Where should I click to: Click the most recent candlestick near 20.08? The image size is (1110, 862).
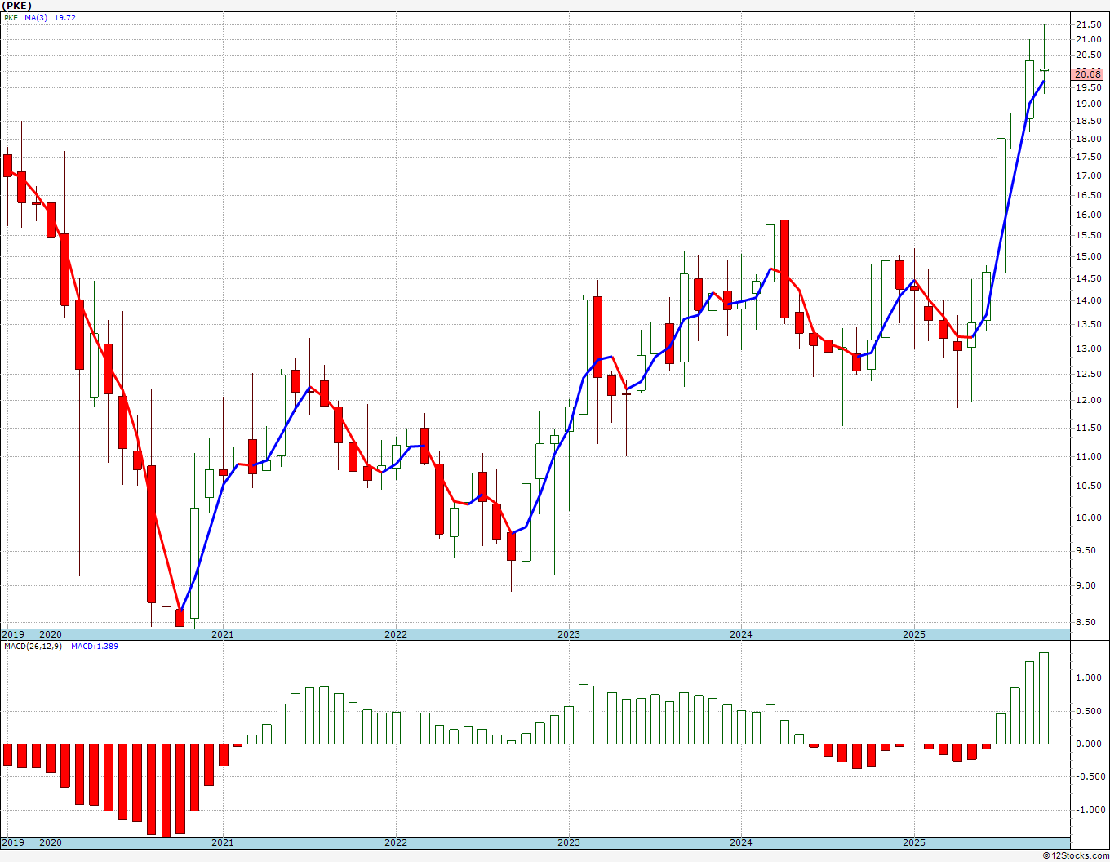pos(1044,70)
